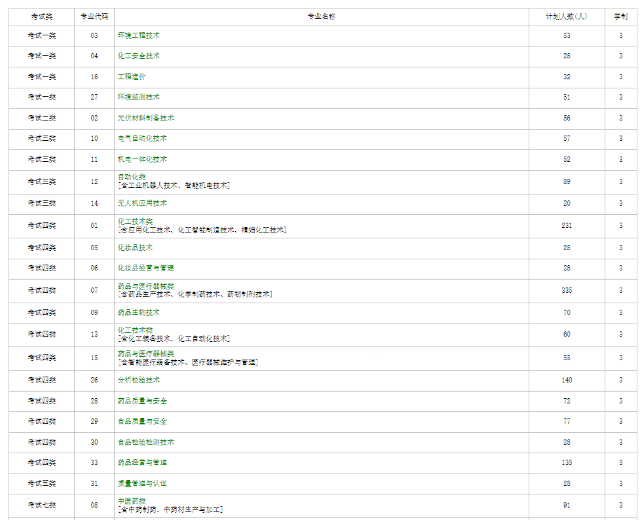Click the 药品生物技术 link

(x=138, y=312)
